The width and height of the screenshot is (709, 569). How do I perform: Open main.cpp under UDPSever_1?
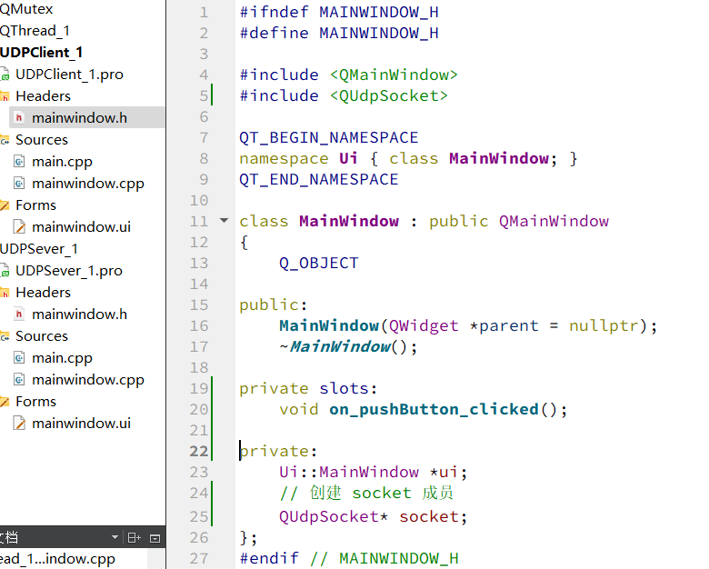pos(62,358)
